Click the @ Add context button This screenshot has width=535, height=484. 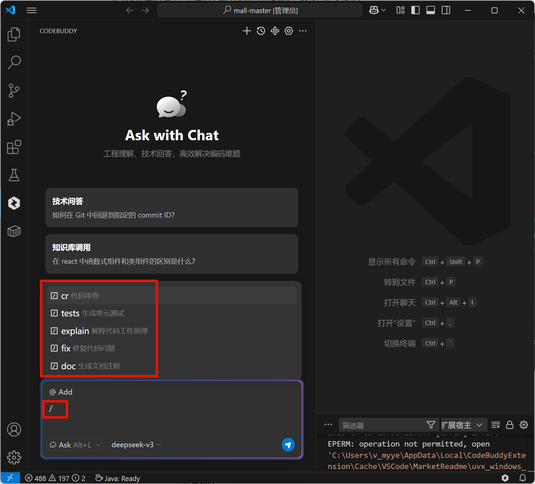click(61, 392)
